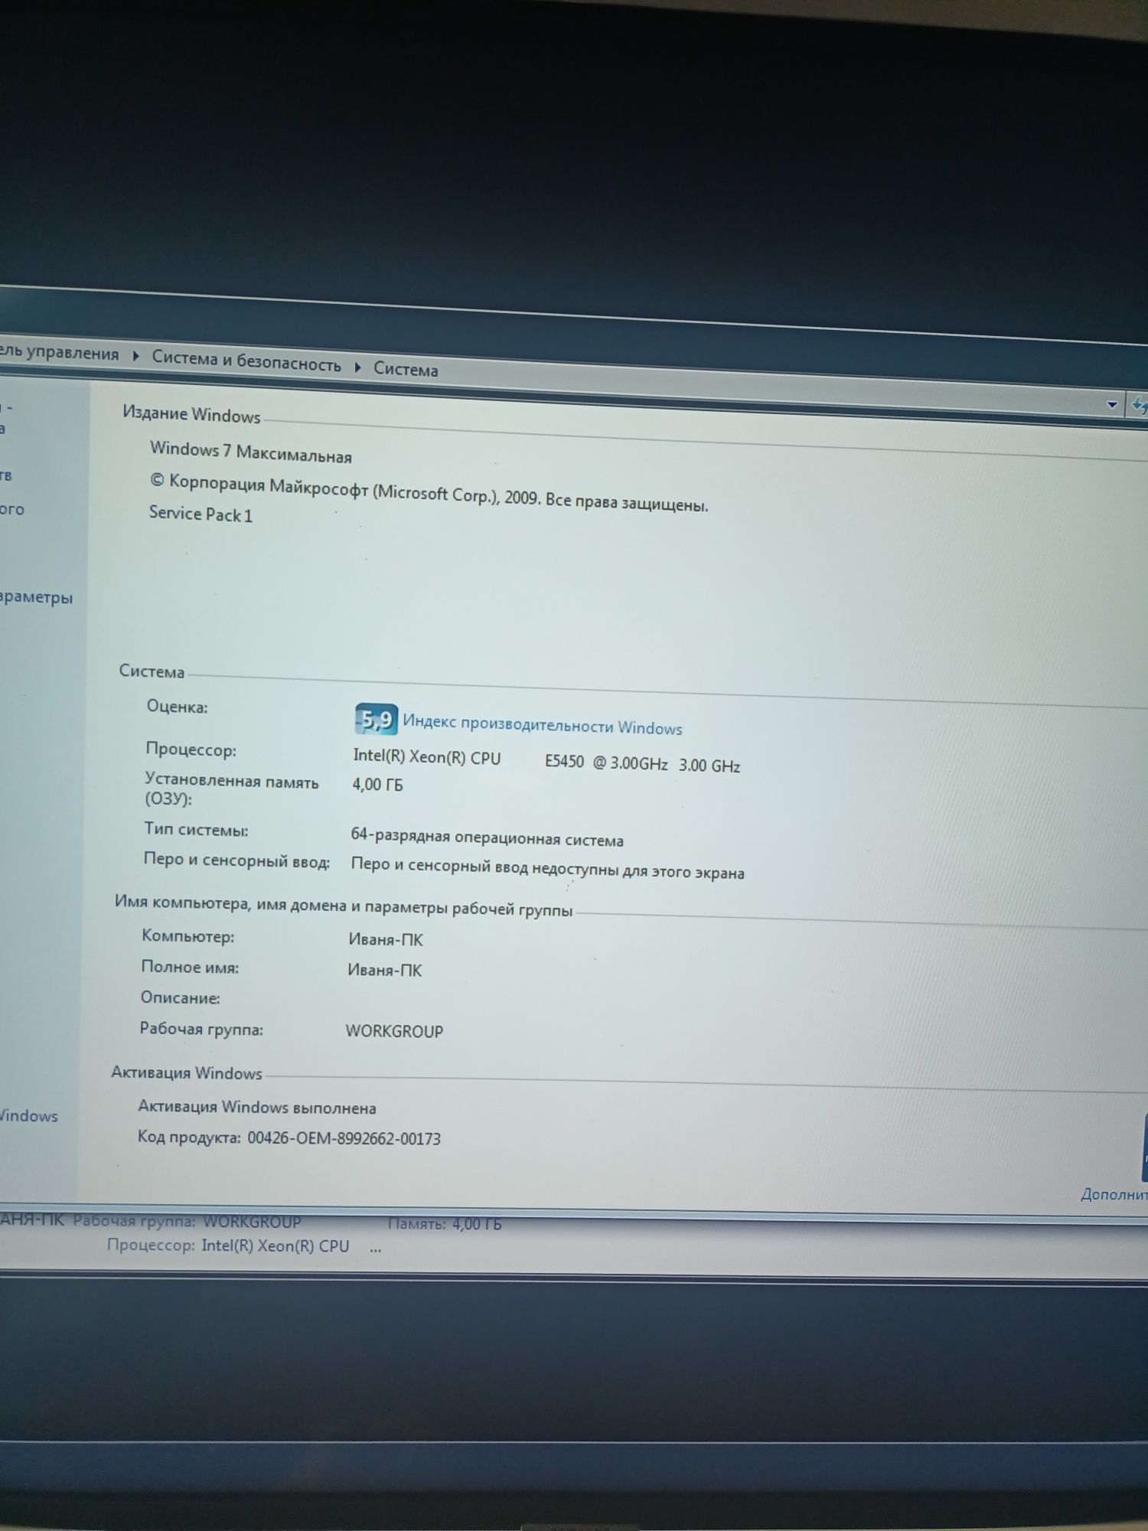Select 'Windows 7 Максимальная' edition text

tap(250, 452)
